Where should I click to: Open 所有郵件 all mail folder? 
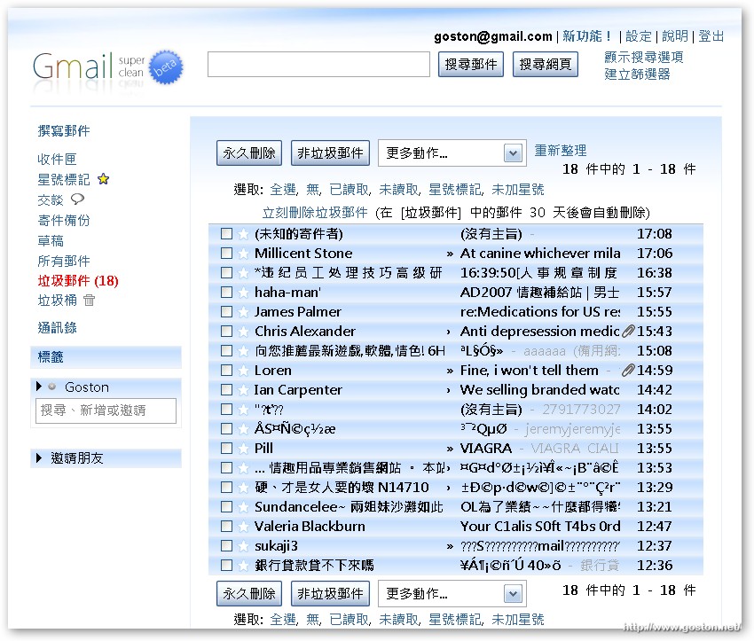(64, 261)
